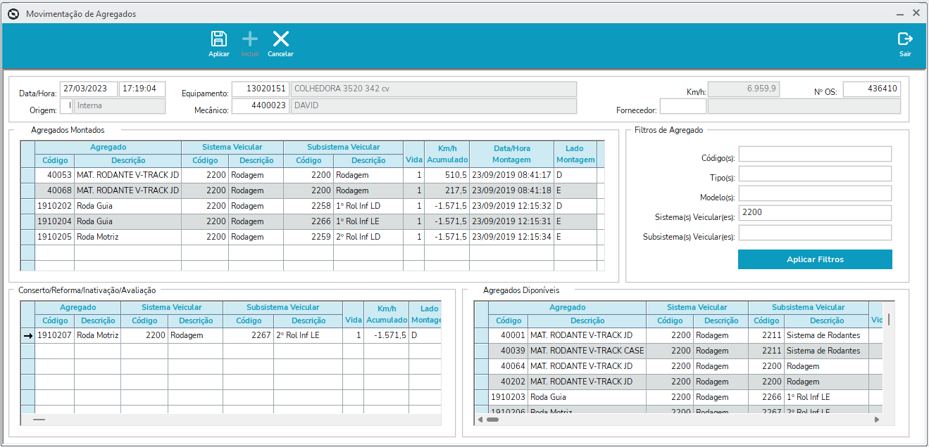Click Km/h Acumulado value 510,5
The width and height of the screenshot is (929, 447).
(x=447, y=175)
